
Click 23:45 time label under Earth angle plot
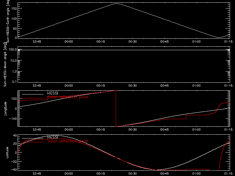pos(37,42)
